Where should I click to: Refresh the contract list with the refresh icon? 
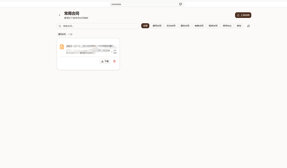click(248, 26)
